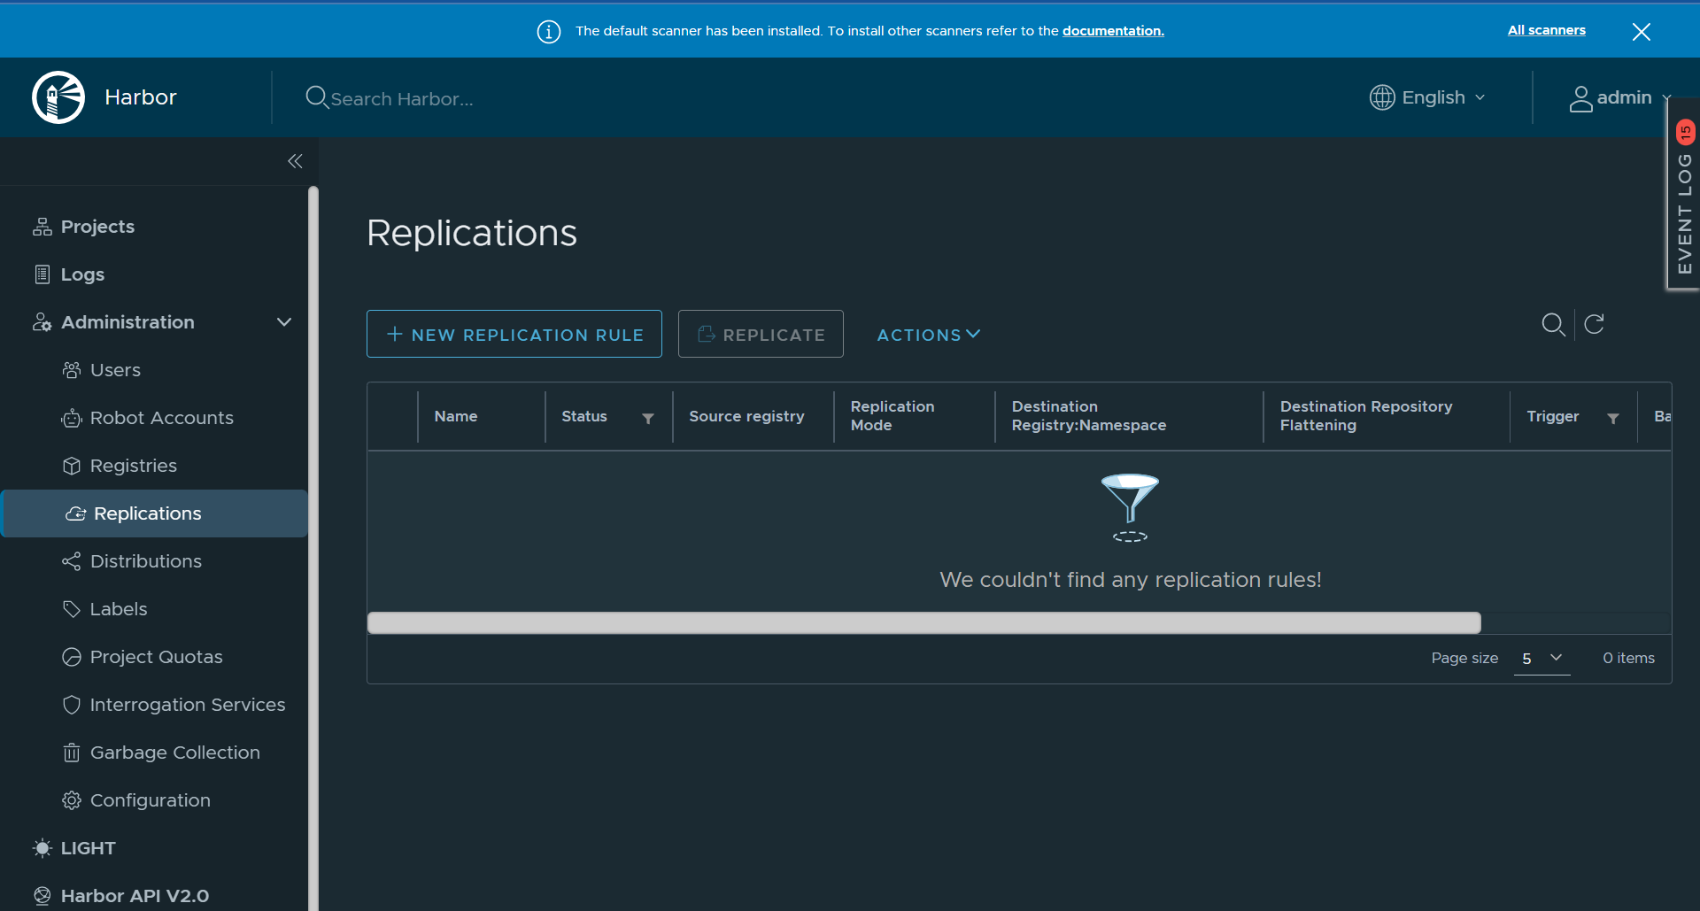Click Destination Registry:Namespace column header
This screenshot has width=1700, height=911.
coord(1088,416)
